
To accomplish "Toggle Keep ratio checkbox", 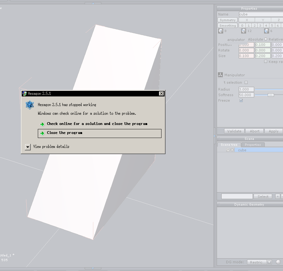I will coord(266,62).
